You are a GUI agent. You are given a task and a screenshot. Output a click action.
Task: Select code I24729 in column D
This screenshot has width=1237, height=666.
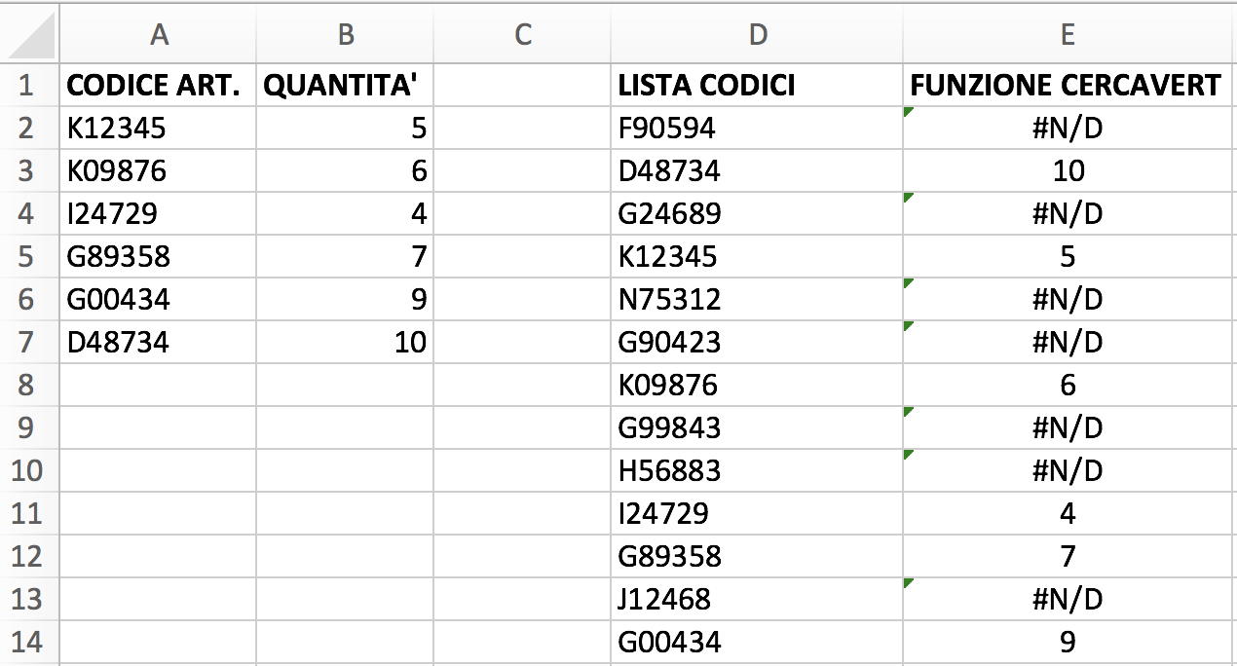point(758,514)
